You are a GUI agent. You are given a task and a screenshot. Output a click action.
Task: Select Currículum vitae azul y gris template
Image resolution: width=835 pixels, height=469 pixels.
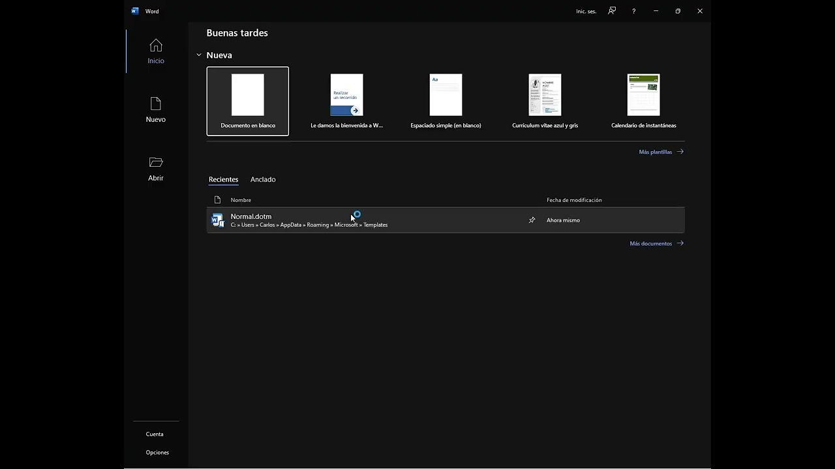[x=545, y=101]
